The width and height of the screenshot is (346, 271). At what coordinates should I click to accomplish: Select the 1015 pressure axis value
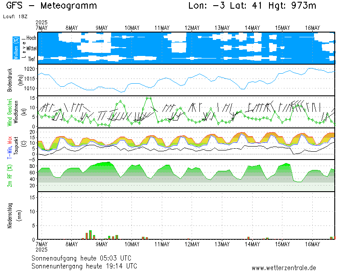tap(29, 78)
